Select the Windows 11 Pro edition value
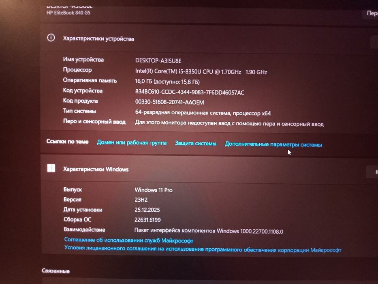Viewport: 378px width, 284px height. (154, 190)
